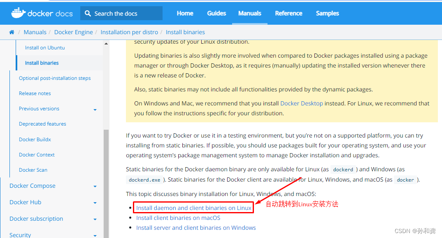This screenshot has height=238, width=442.
Task: Click the search magnifier icon
Action: point(88,13)
